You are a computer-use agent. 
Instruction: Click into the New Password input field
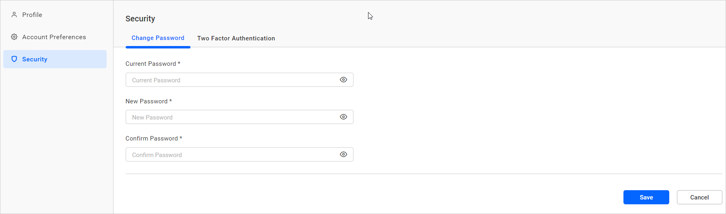tap(231, 117)
